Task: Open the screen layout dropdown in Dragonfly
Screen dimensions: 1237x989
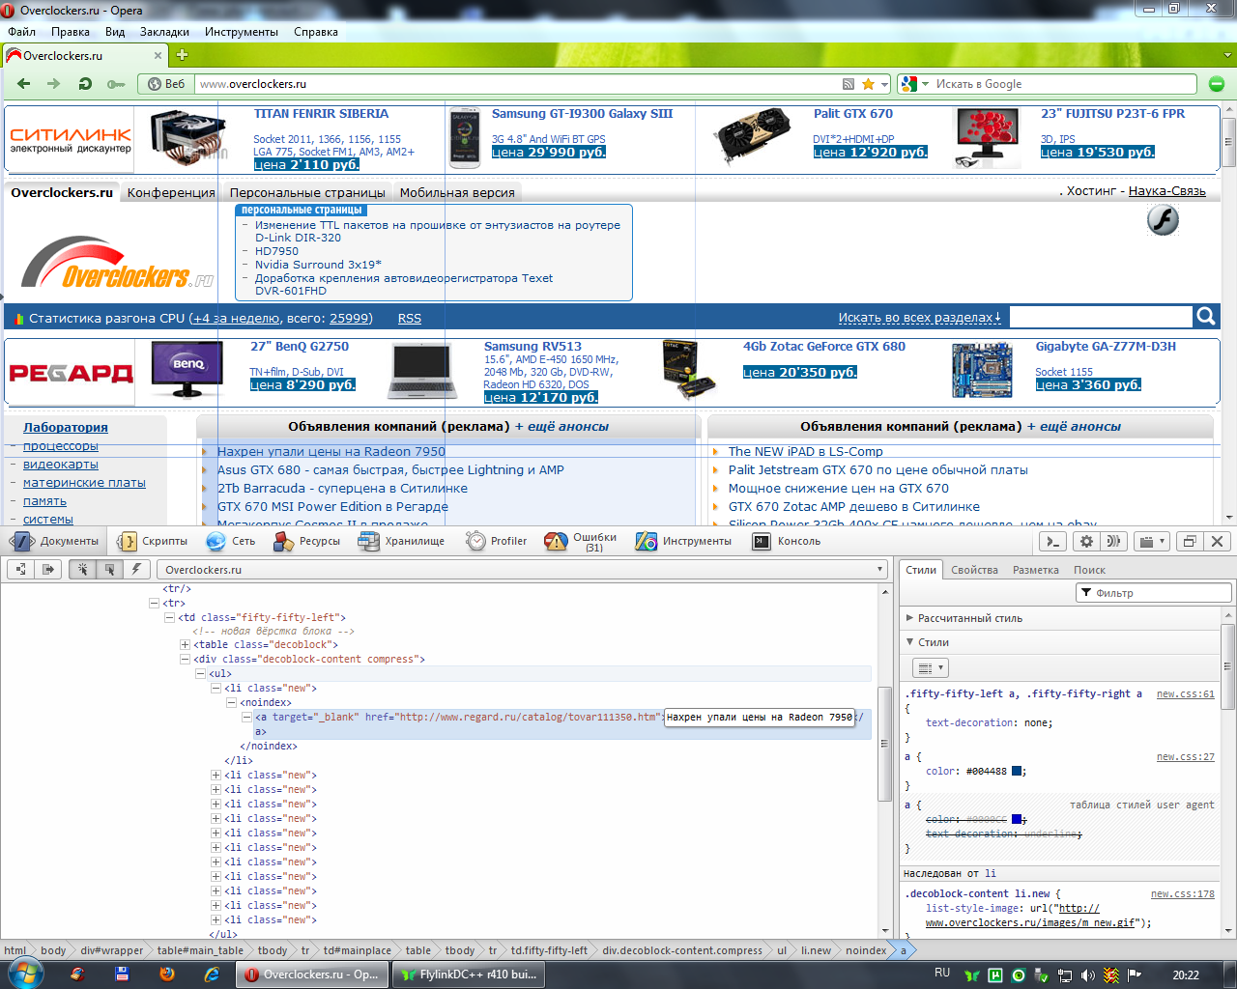Action: click(x=1150, y=542)
